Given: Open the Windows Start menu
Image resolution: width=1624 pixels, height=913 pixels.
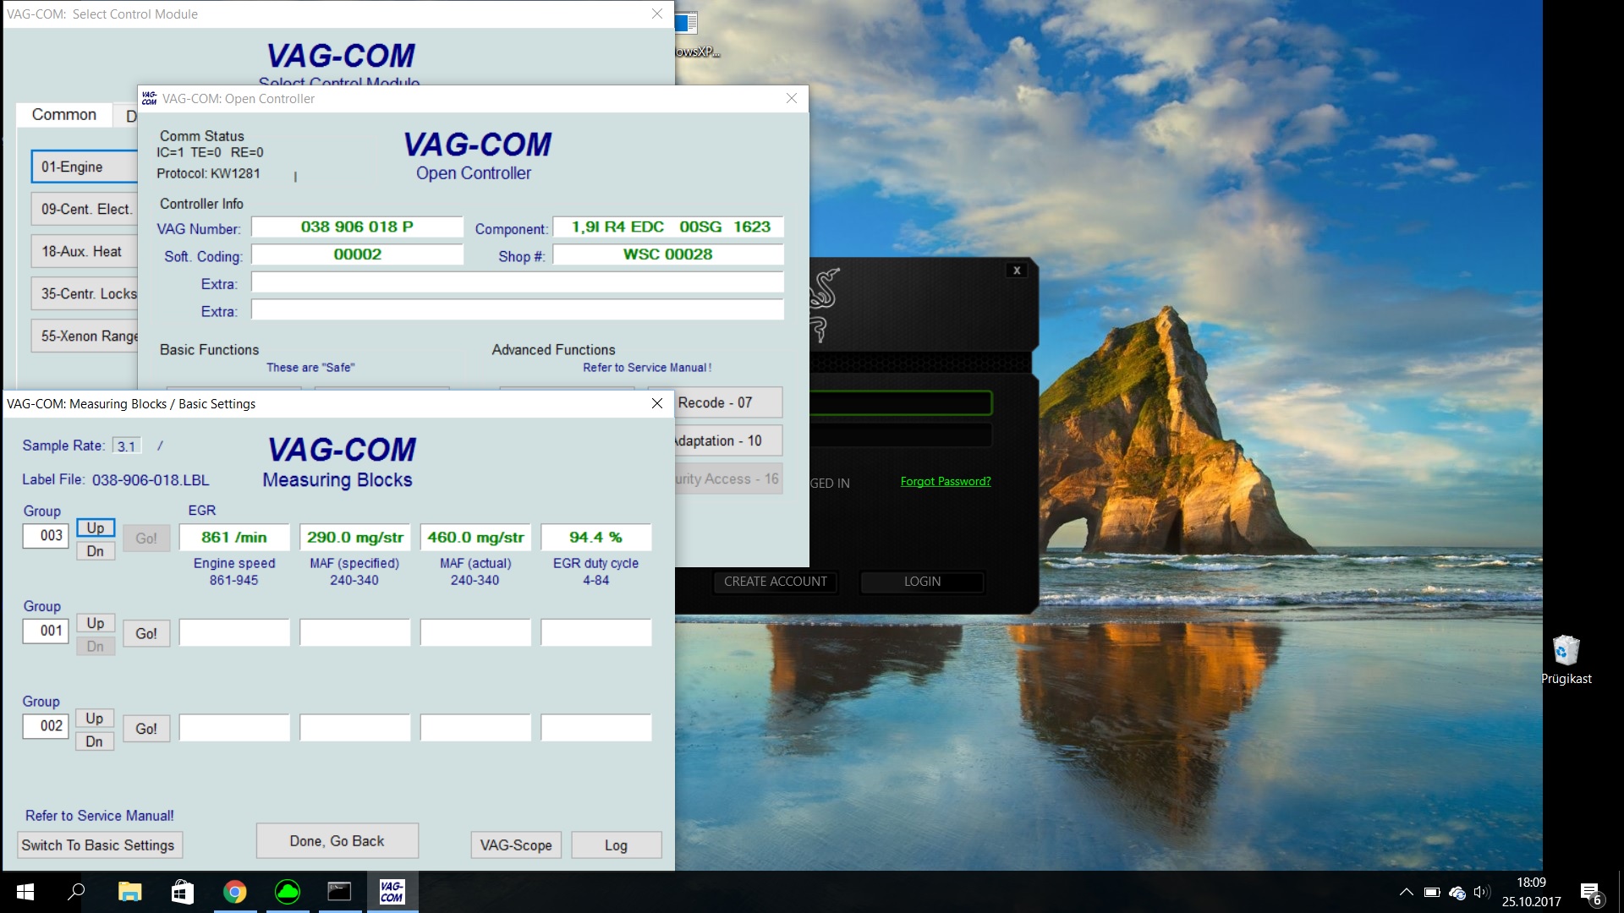Looking at the screenshot, I should 25,892.
